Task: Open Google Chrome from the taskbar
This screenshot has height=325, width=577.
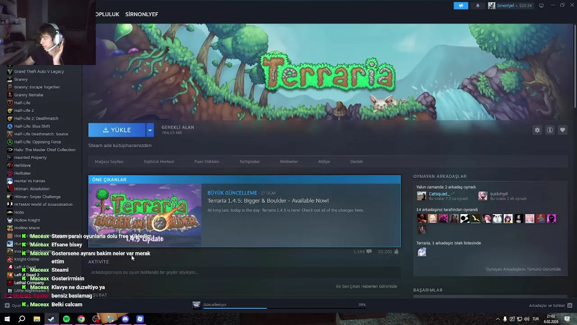Action: point(81,319)
